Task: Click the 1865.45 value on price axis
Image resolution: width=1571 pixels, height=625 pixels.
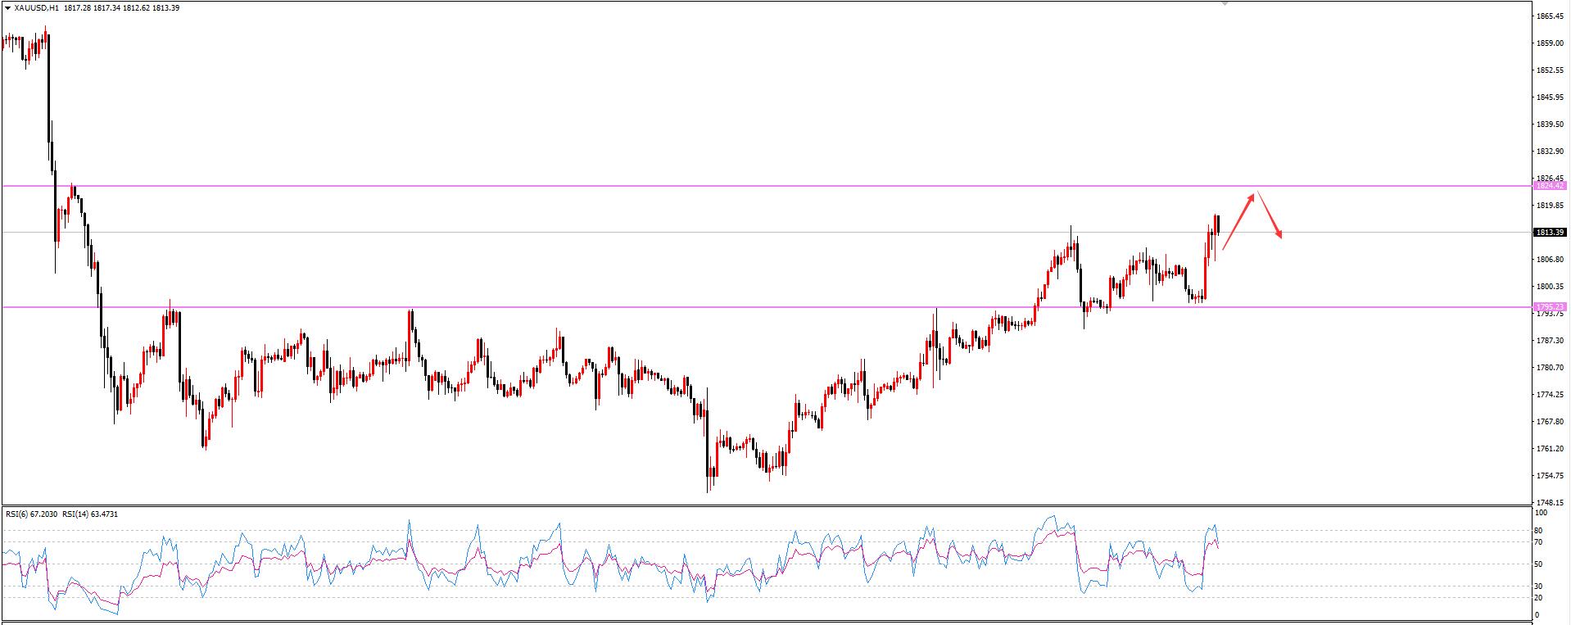Action: click(1551, 16)
